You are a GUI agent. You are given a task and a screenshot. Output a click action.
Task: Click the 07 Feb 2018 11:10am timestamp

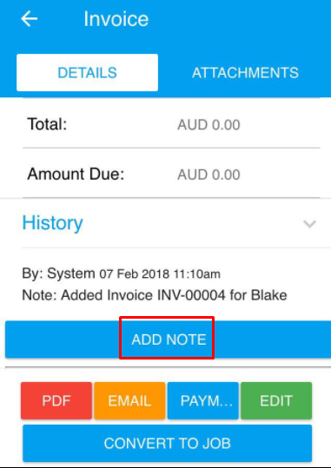coord(160,274)
